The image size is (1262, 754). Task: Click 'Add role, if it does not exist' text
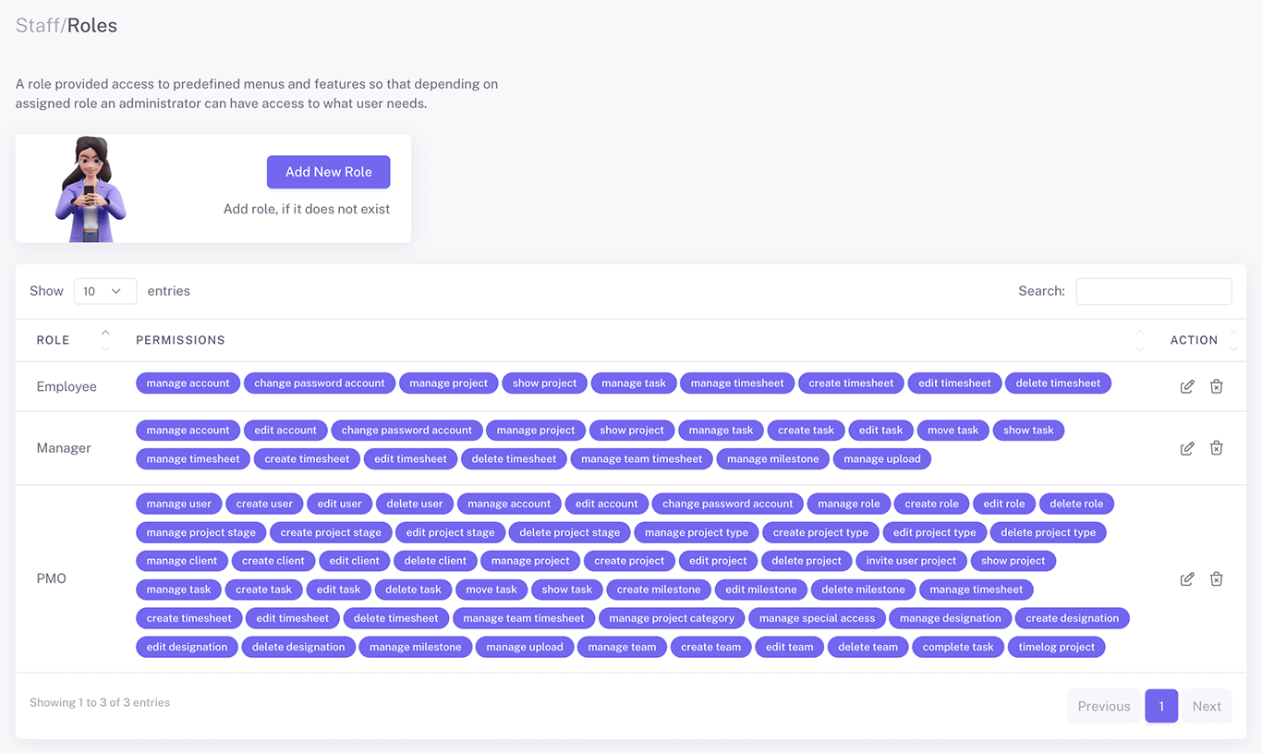tap(307, 209)
